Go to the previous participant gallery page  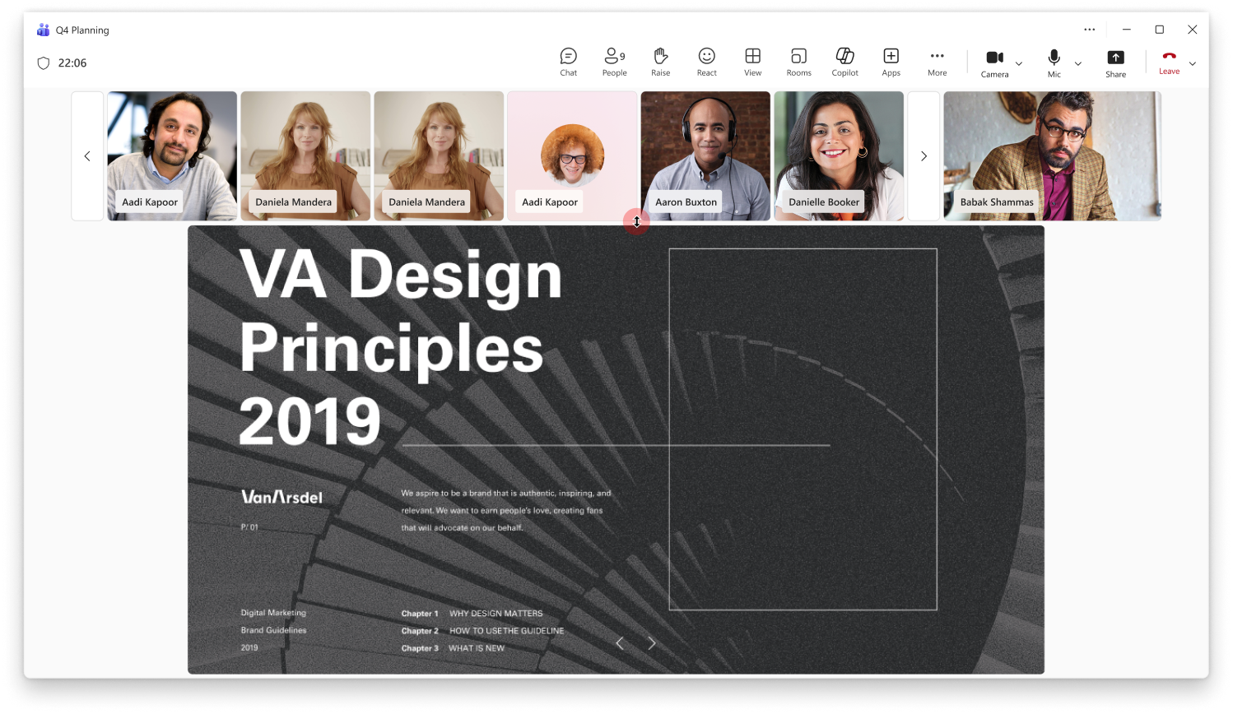(87, 156)
